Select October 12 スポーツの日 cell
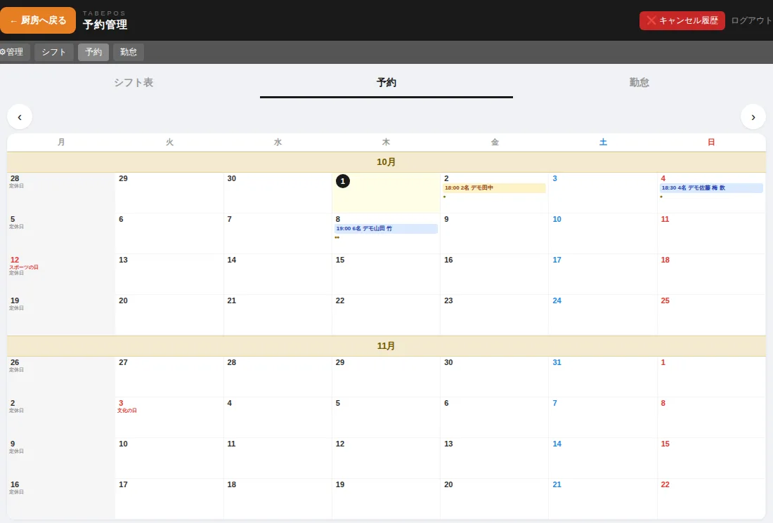Image resolution: width=773 pixels, height=523 pixels. 61,274
